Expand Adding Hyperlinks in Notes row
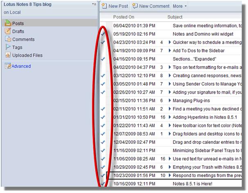248x193 pixels. [x=170, y=117]
